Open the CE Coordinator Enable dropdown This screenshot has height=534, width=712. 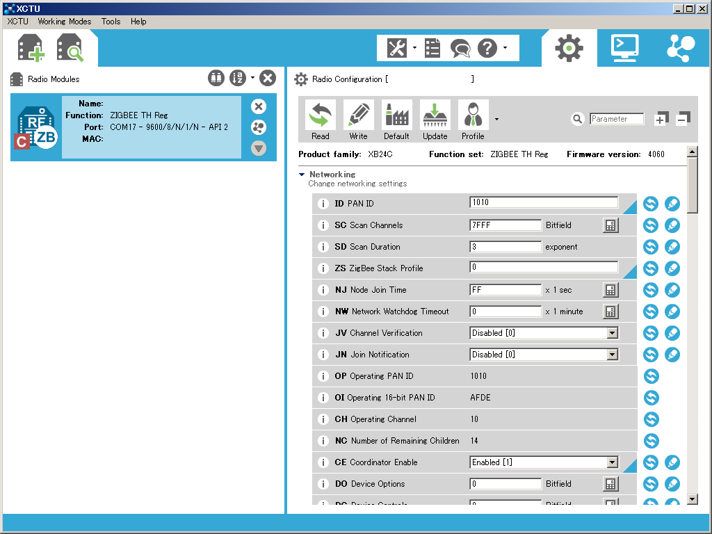click(x=612, y=462)
